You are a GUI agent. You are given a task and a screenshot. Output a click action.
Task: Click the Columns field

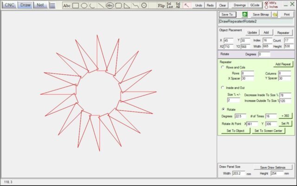pyautogui.click(x=284, y=73)
